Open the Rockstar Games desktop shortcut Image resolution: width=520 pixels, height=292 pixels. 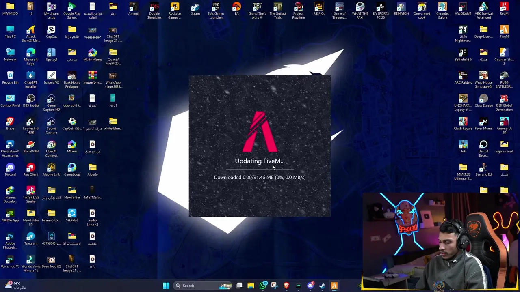(x=175, y=11)
